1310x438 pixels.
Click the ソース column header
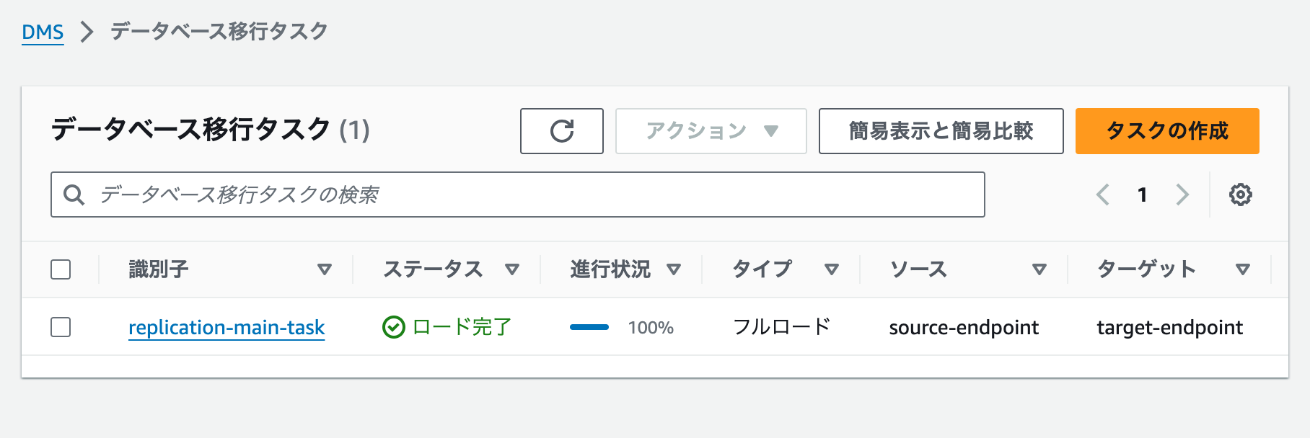click(x=918, y=269)
